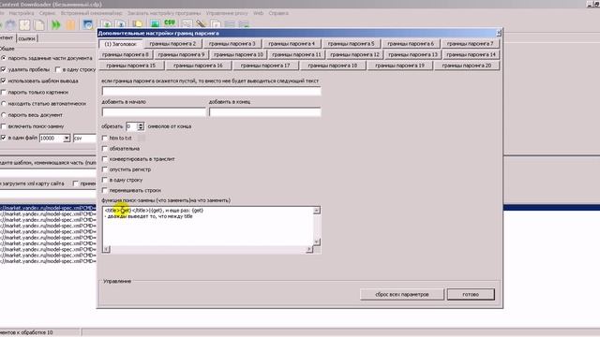The image size is (600, 337).
Task: Click the copy pages toolbar icon
Action: click(x=39, y=25)
